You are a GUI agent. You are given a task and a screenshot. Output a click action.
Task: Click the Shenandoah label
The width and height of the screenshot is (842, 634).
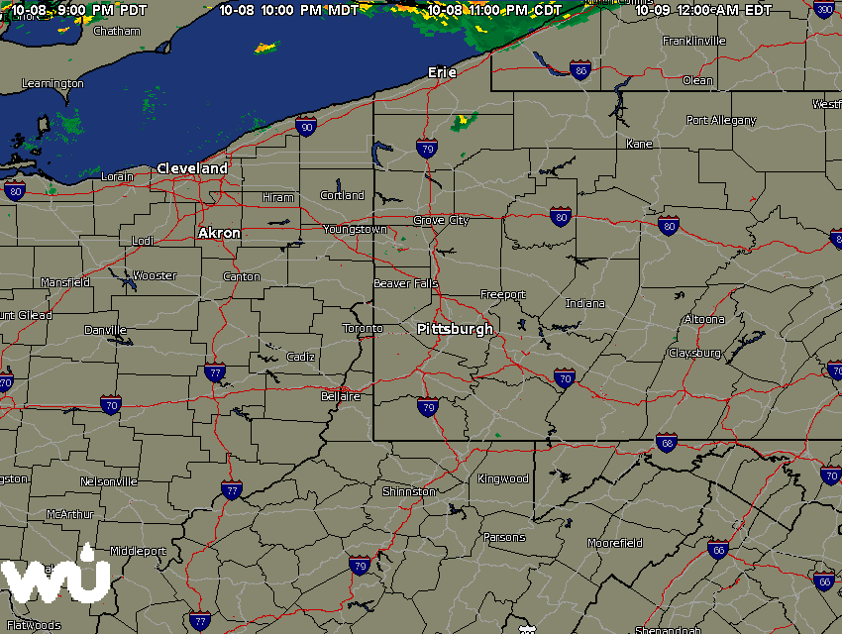tap(668, 630)
